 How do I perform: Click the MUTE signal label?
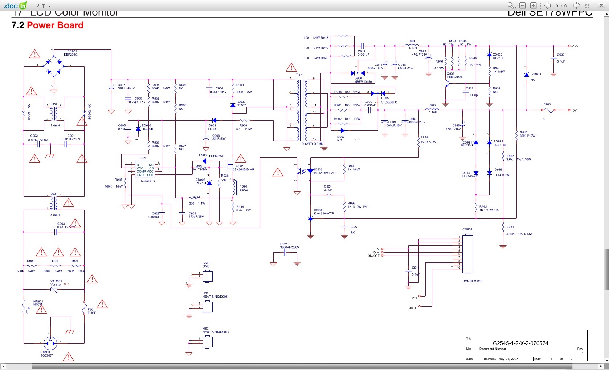413,308
